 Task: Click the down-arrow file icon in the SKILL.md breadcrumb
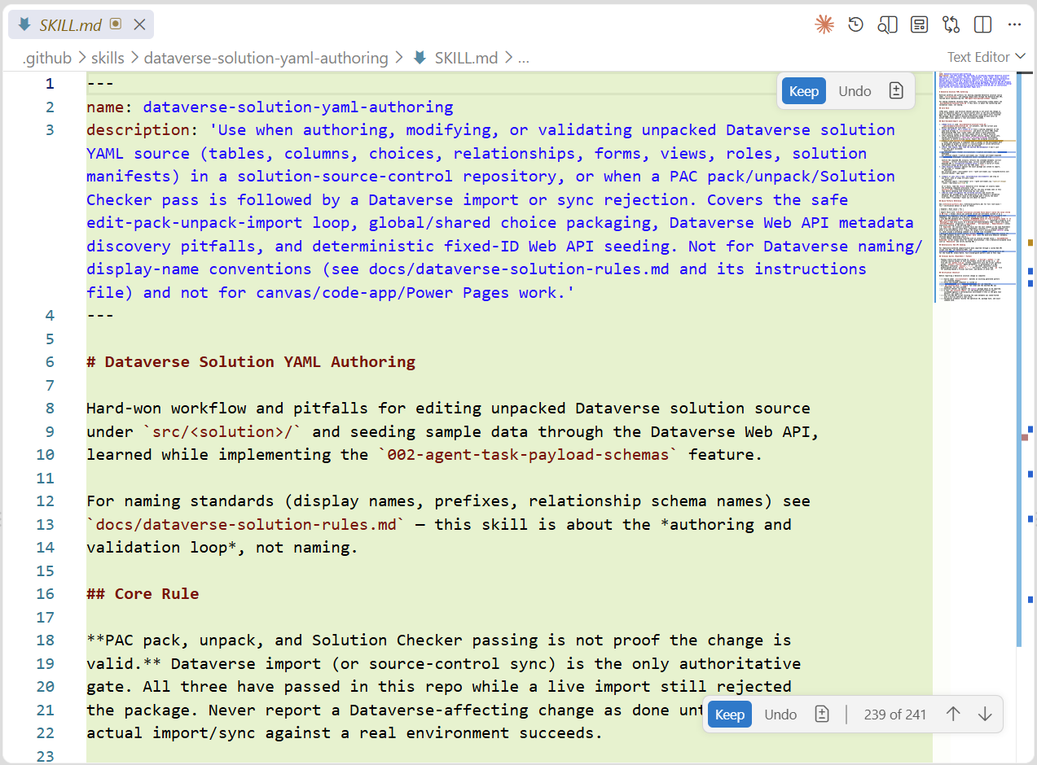(420, 58)
